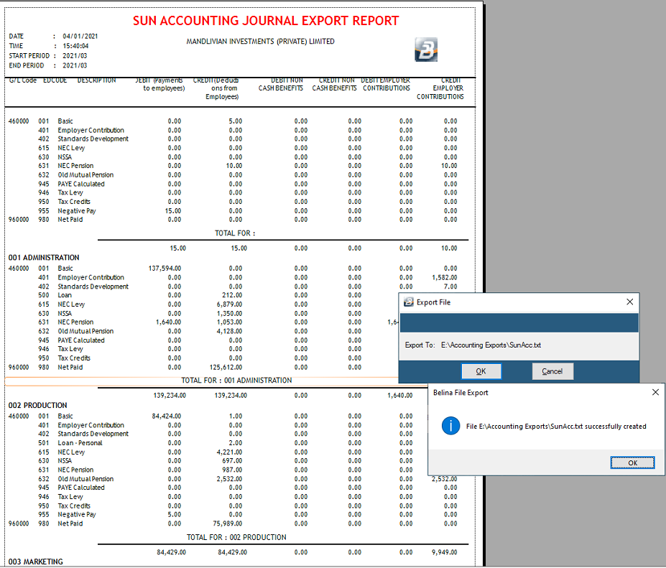
Task: Click the Production Basic debit 84,424.00
Action: 167,416
